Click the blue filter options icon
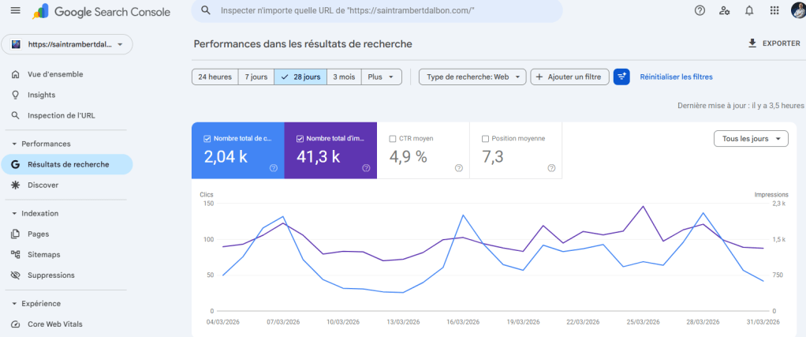 (621, 77)
